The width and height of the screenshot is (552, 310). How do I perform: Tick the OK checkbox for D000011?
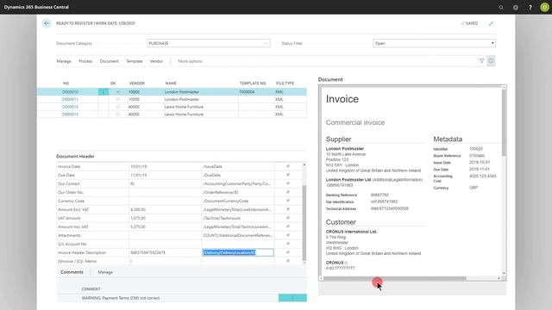[118, 99]
